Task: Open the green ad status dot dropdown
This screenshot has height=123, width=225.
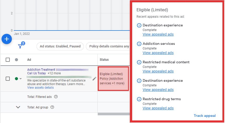Action: click(18, 79)
